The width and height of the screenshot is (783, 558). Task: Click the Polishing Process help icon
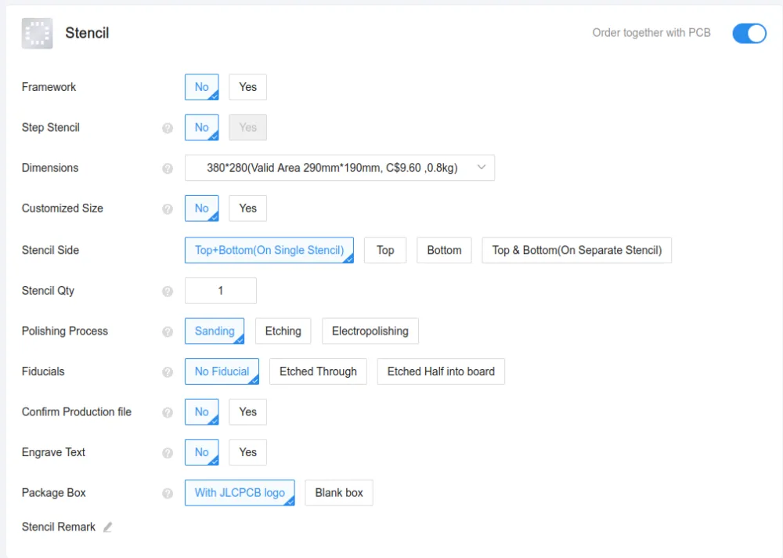tap(168, 332)
